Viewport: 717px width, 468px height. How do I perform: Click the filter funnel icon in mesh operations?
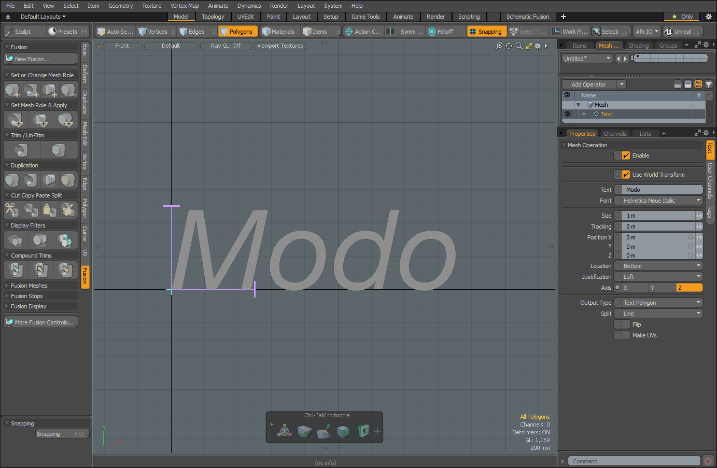(x=709, y=84)
